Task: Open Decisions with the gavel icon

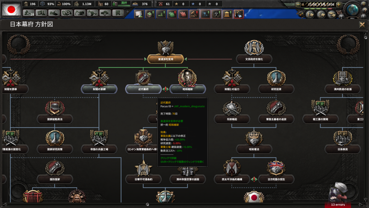Action: coord(29,14)
